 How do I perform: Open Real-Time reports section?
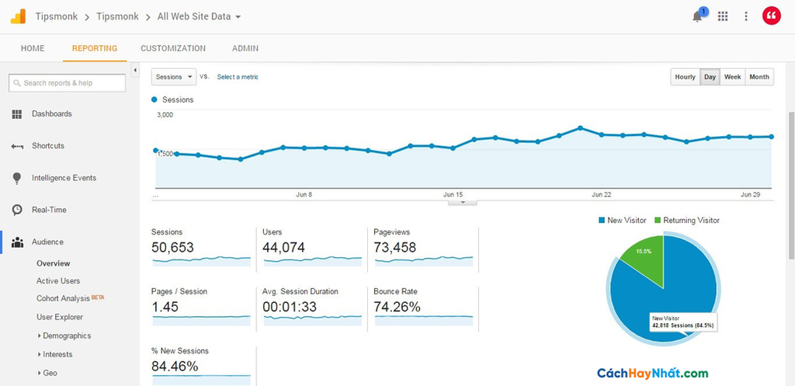click(49, 210)
